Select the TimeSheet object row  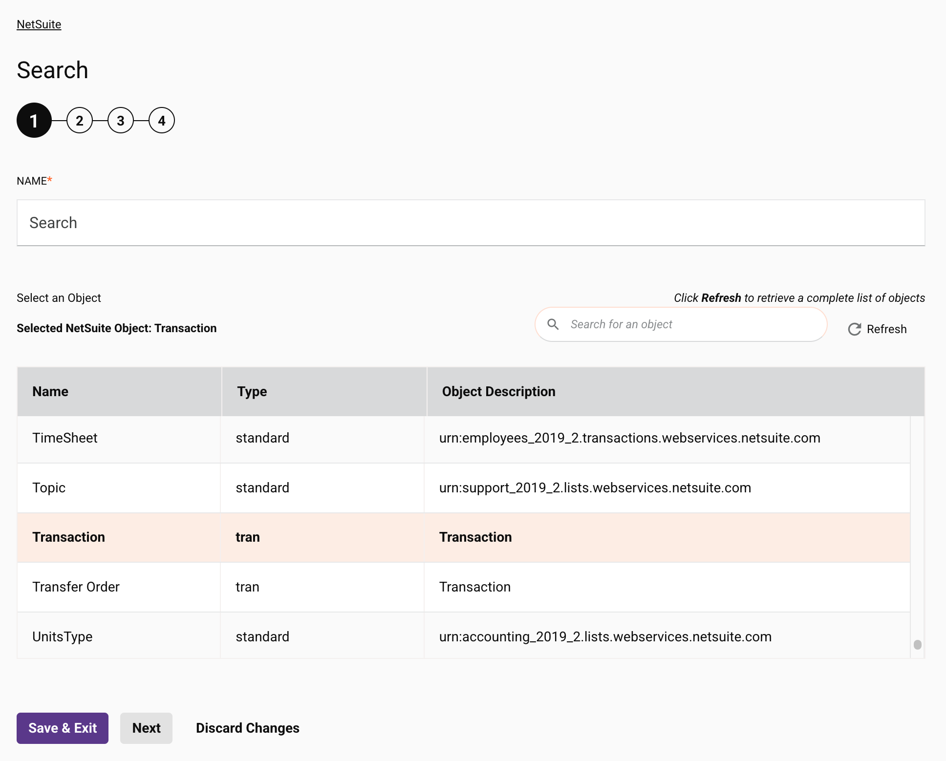pyautogui.click(x=464, y=438)
